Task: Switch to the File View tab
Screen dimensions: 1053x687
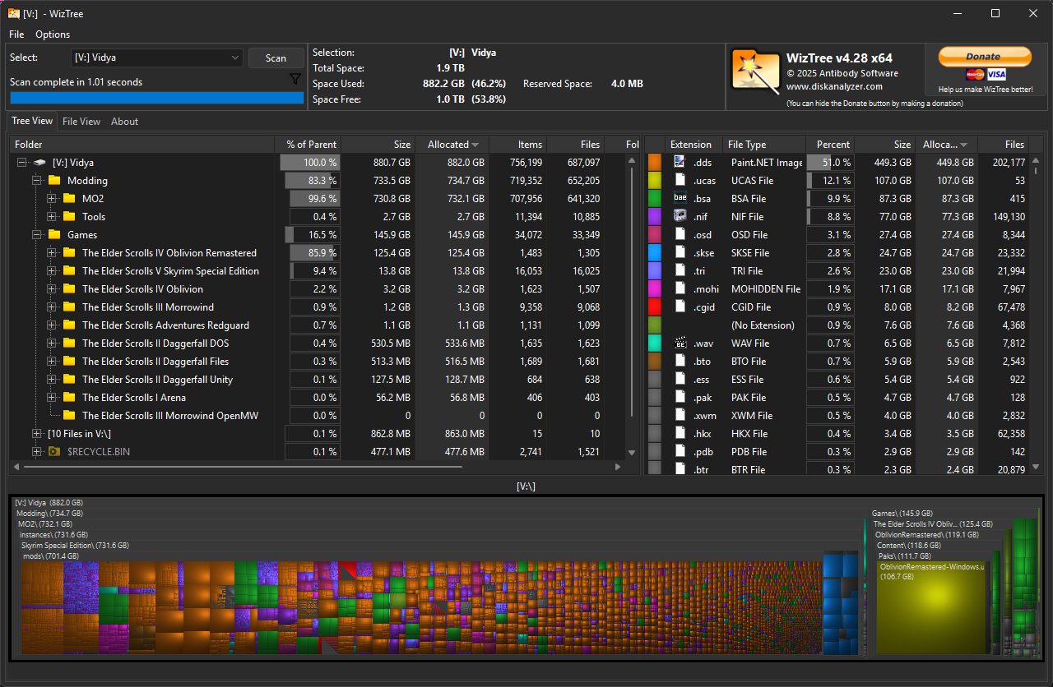Action: coord(81,122)
